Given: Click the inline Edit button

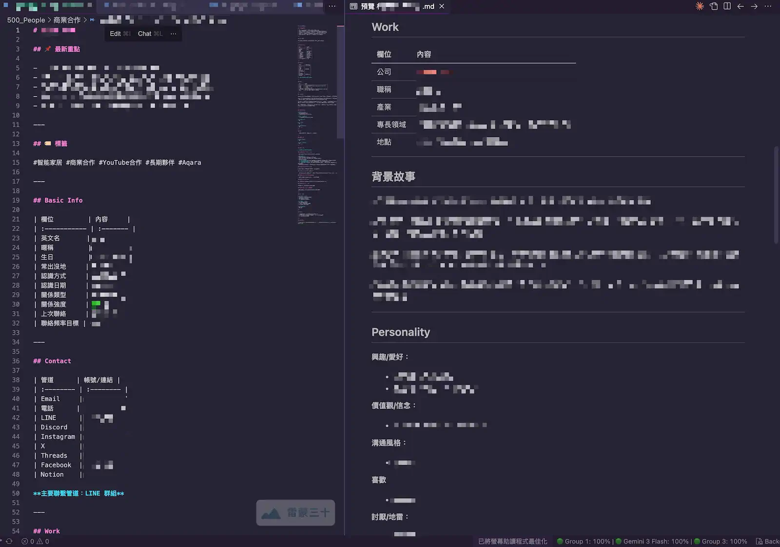Looking at the screenshot, I should [119, 34].
